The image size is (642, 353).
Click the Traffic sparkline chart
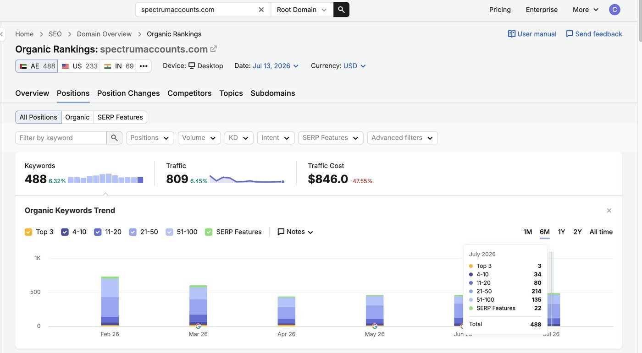point(247,179)
